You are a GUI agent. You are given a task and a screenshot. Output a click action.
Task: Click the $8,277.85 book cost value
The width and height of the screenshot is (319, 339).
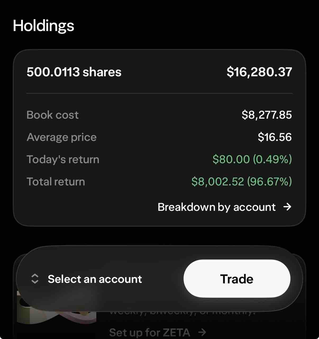point(267,115)
